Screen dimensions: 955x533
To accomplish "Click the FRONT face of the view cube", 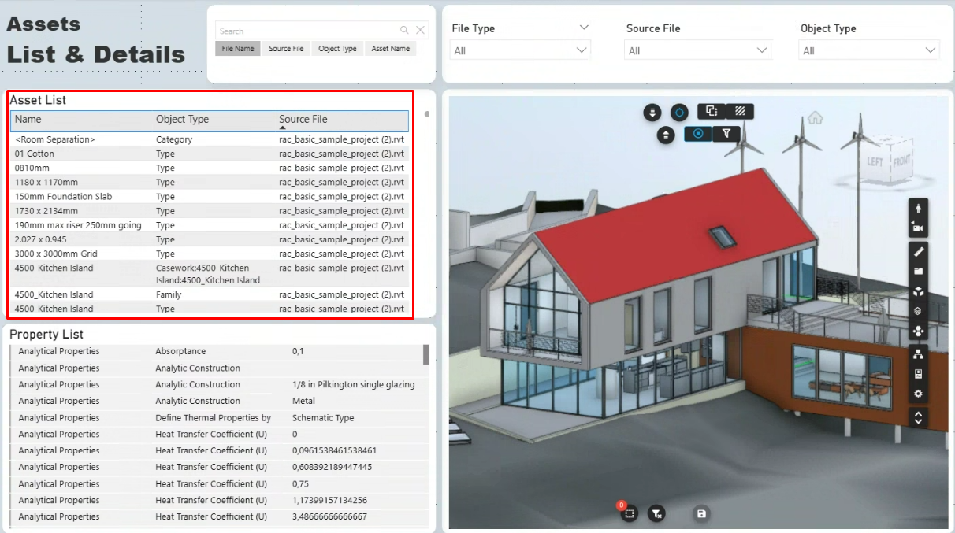I will (x=901, y=162).
